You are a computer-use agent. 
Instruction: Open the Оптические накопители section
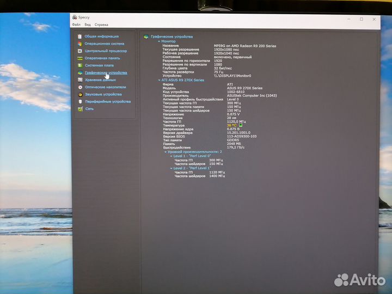[x=106, y=87]
